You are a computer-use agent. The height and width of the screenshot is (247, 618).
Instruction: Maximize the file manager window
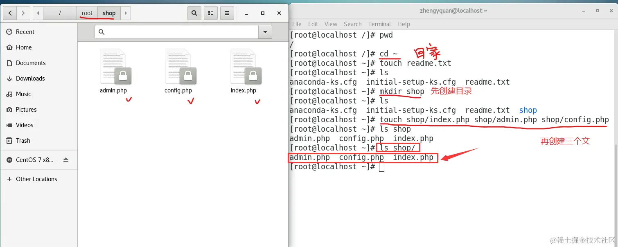(263, 13)
